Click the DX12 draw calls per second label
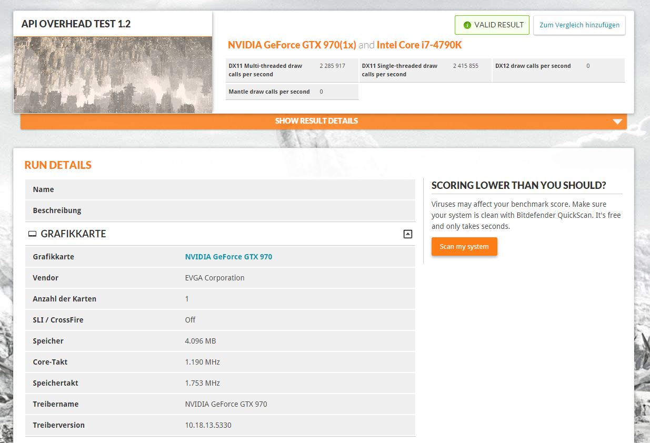Viewport: 650px width, 443px height. click(533, 66)
